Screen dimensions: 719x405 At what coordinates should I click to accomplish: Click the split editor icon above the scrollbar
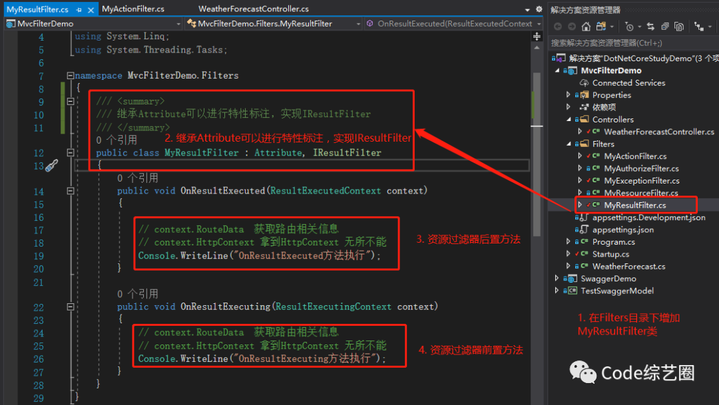pos(537,36)
